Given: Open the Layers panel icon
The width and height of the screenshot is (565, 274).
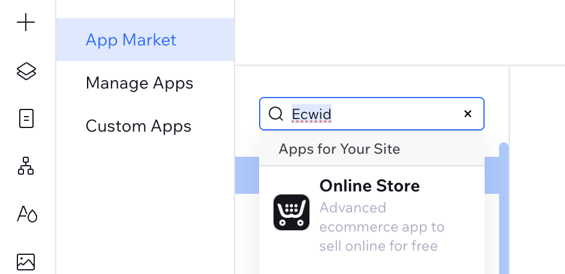Looking at the screenshot, I should (26, 71).
